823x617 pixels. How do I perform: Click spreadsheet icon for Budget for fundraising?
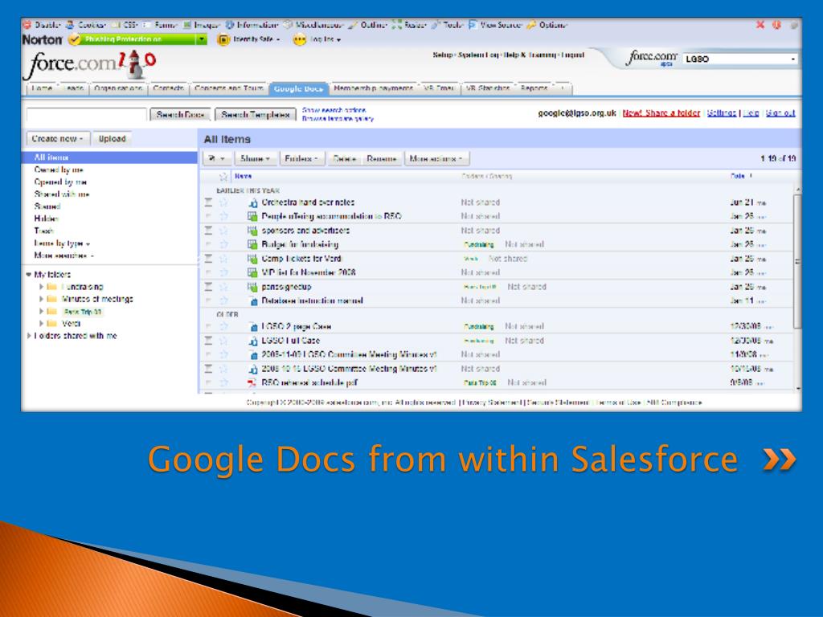pos(252,244)
